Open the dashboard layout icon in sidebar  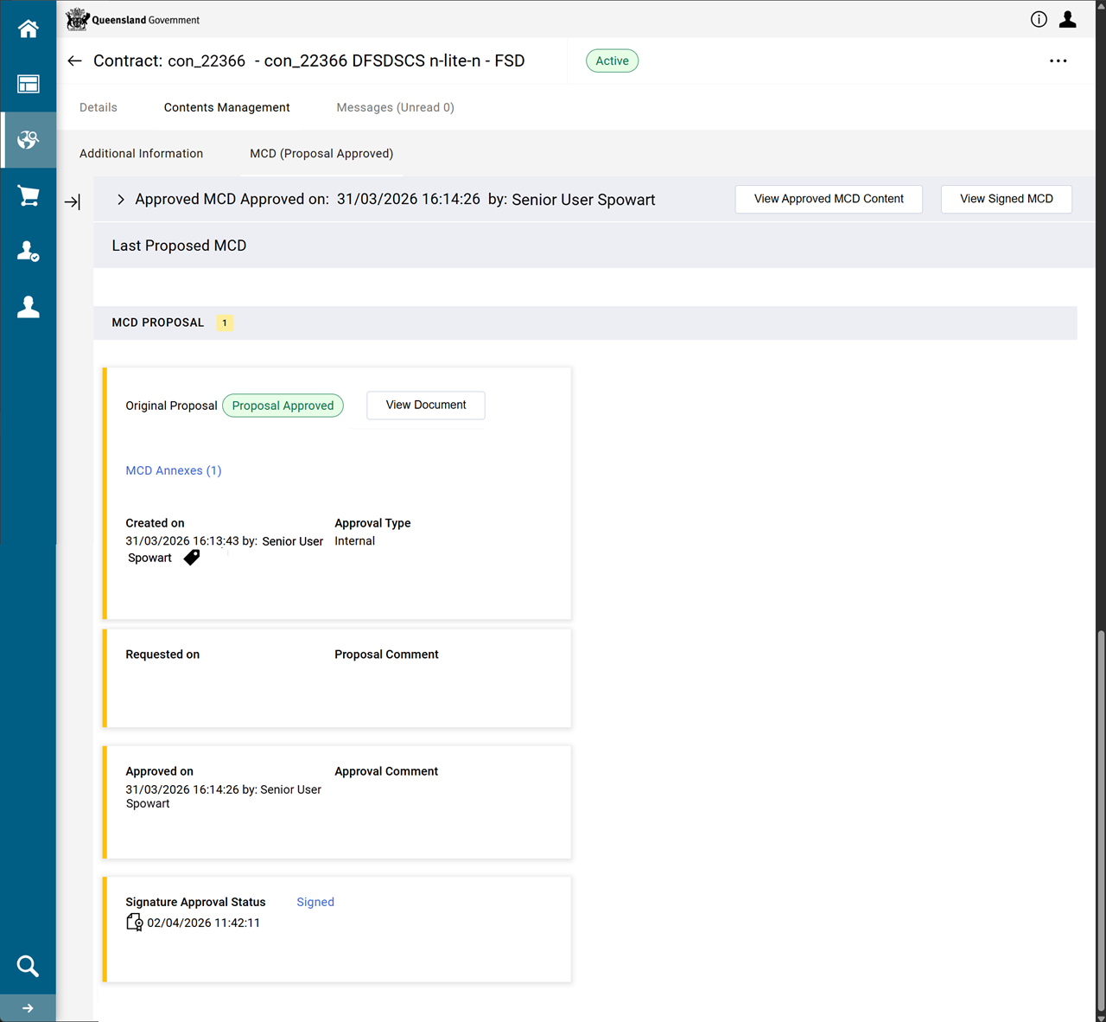(28, 84)
